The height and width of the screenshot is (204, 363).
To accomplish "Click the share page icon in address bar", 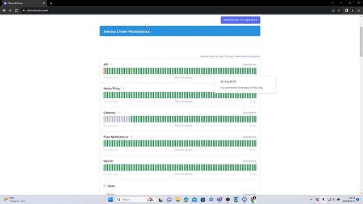I will [x=333, y=10].
